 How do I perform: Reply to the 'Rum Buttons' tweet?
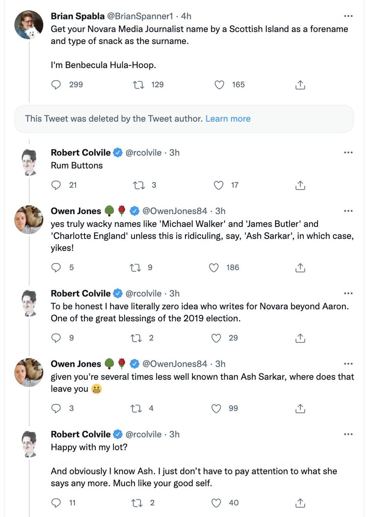point(56,185)
